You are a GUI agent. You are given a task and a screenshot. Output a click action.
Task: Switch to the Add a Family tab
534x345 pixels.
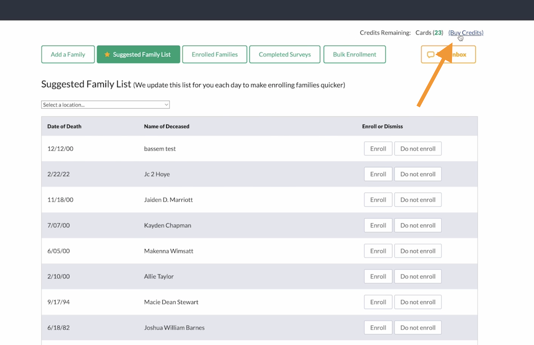pyautogui.click(x=68, y=54)
